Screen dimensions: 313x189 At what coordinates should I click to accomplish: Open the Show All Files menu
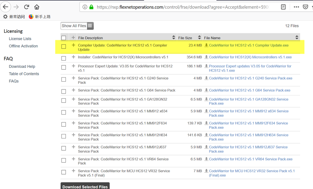(77, 26)
